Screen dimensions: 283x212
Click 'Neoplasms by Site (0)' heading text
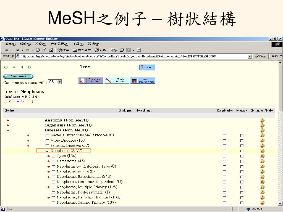[x=76, y=171]
